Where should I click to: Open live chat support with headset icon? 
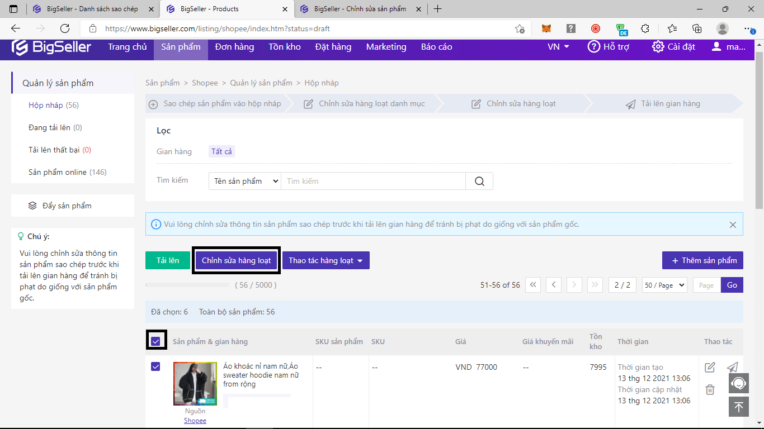[x=738, y=383]
